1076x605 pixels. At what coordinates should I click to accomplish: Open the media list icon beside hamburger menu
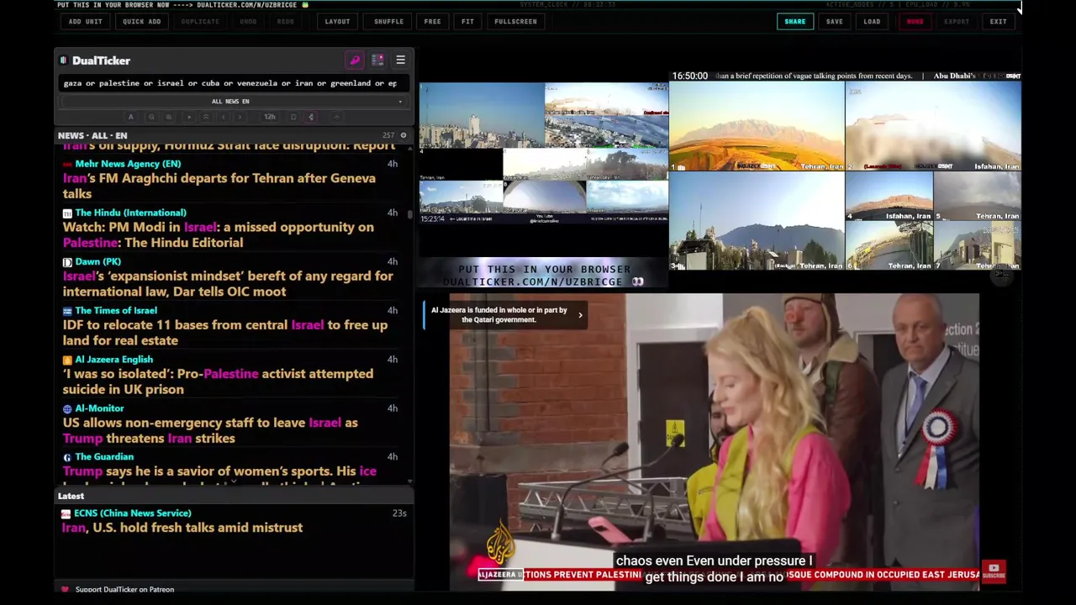(x=377, y=60)
